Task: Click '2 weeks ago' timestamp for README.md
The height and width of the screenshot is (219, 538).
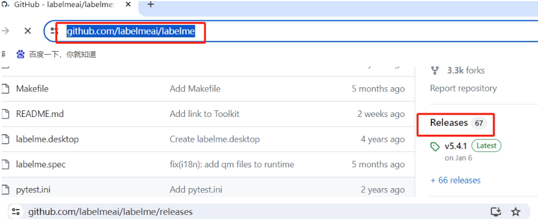Action: pyautogui.click(x=381, y=114)
